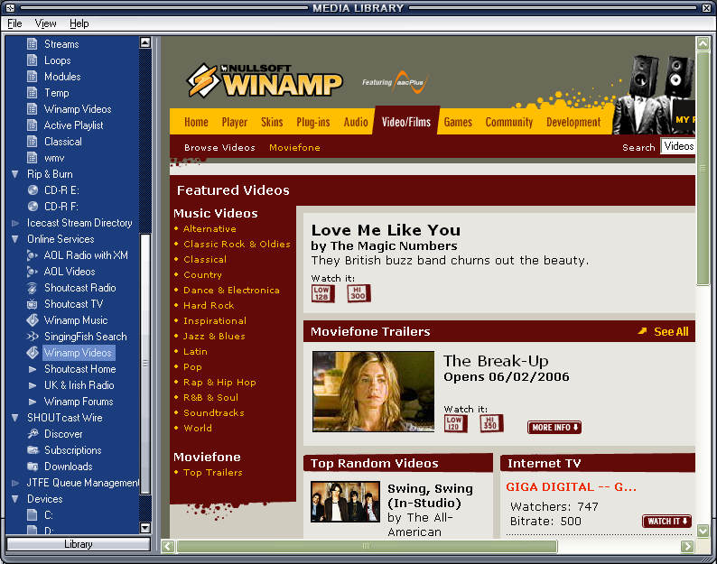Collapse the Online Services tree node
This screenshot has height=564, width=717.
pos(15,239)
